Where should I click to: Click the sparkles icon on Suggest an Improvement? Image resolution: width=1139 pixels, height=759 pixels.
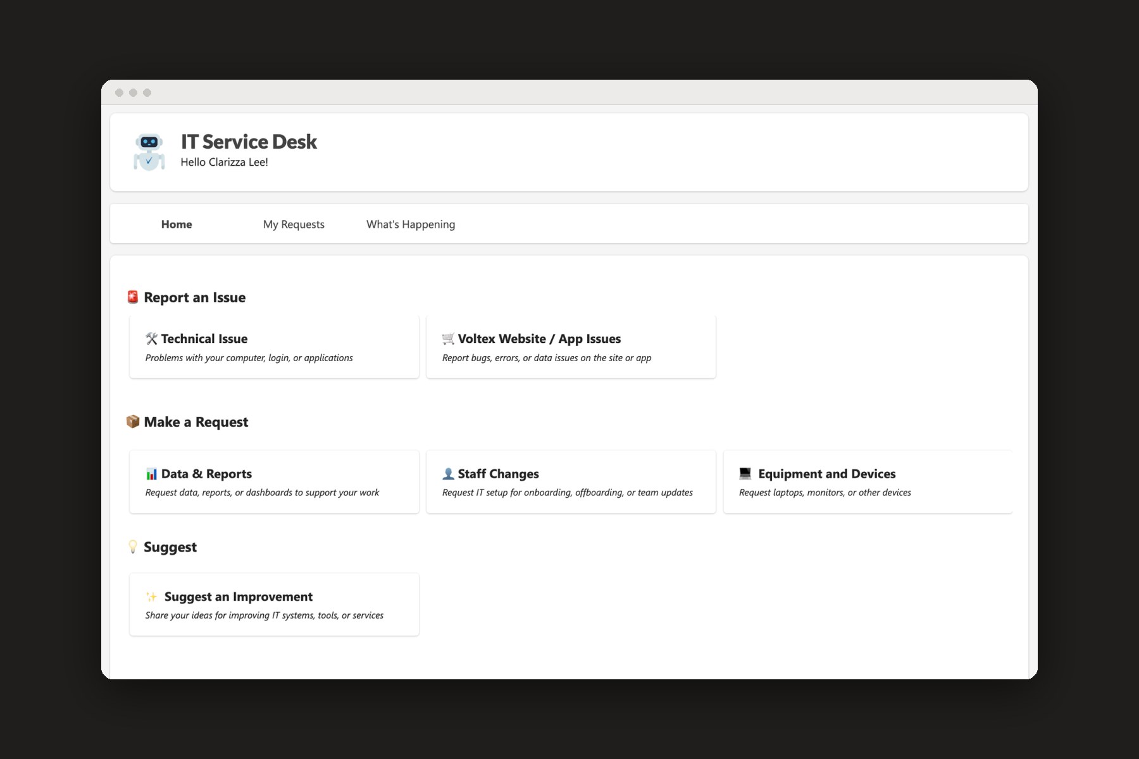pos(151,596)
